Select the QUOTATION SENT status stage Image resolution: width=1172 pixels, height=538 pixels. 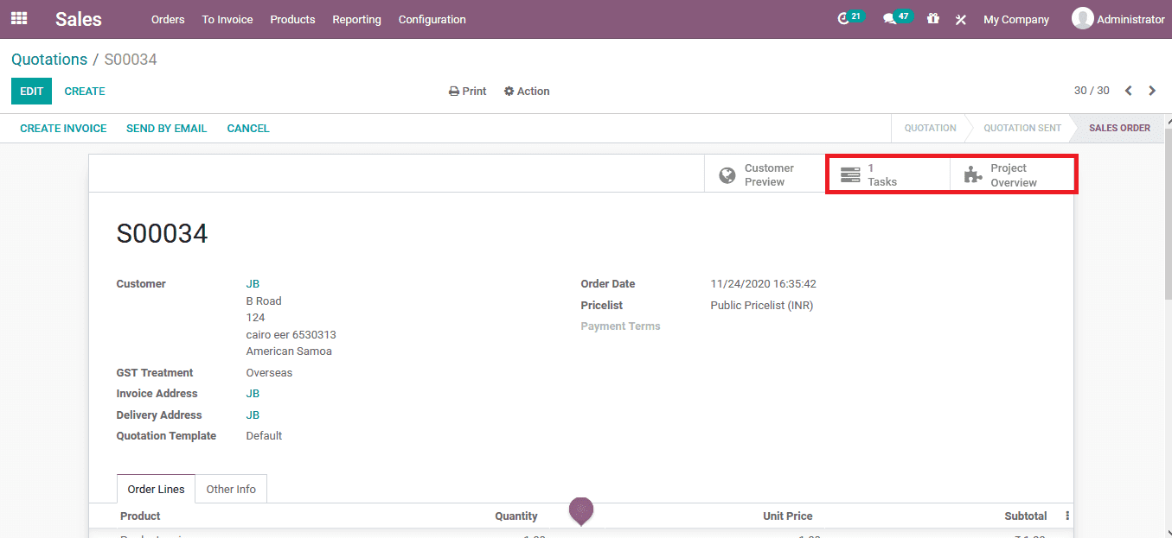pos(1021,128)
